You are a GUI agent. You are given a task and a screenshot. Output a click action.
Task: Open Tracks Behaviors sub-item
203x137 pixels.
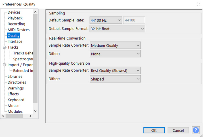click(x=23, y=53)
